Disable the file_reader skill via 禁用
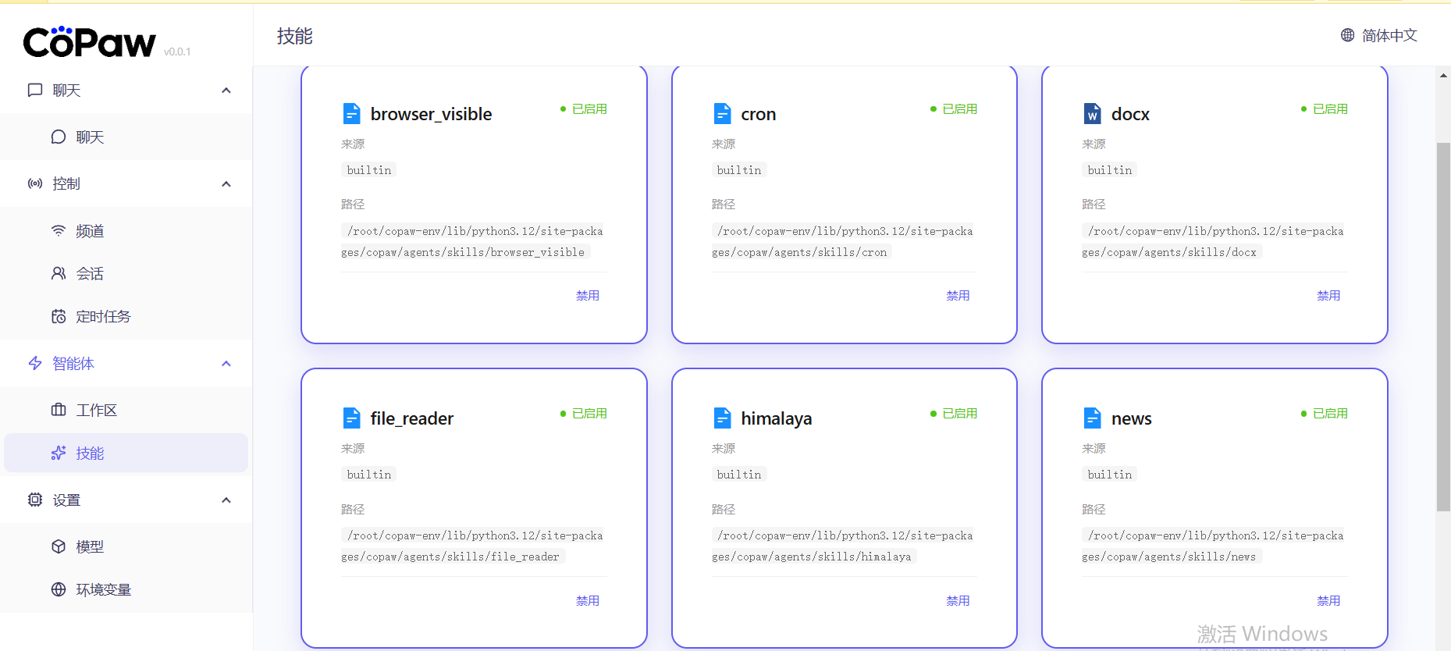1451x651 pixels. 588,601
